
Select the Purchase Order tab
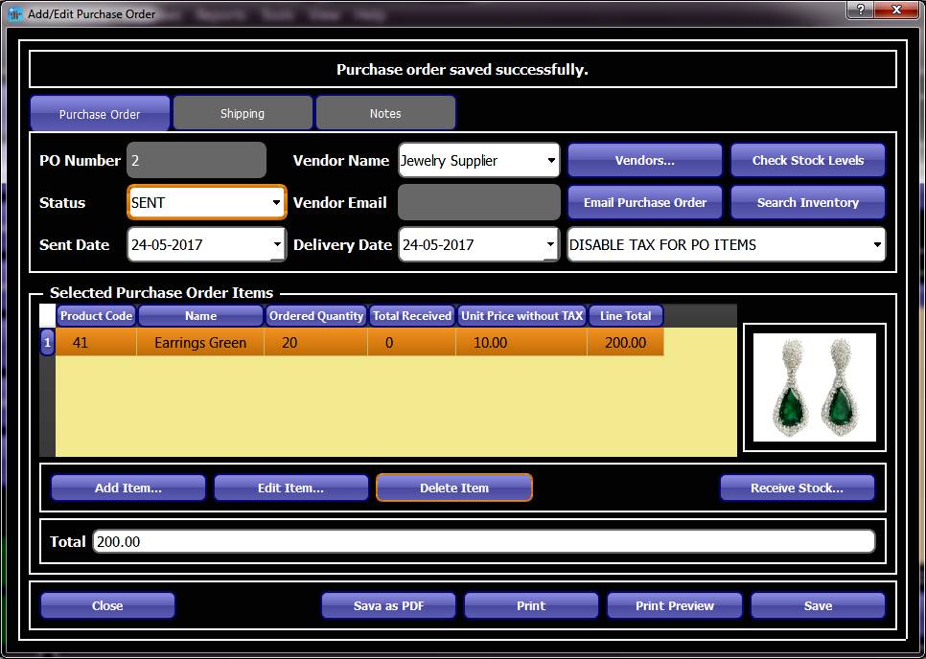coord(100,112)
